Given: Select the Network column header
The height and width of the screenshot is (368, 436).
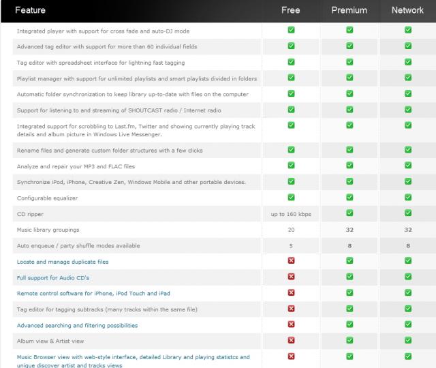Looking at the screenshot, I should coord(407,10).
